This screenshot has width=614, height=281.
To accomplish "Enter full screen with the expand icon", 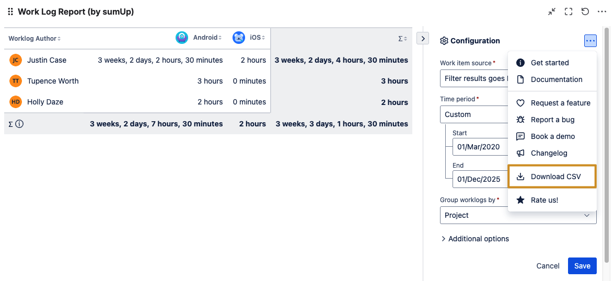I will (x=569, y=11).
